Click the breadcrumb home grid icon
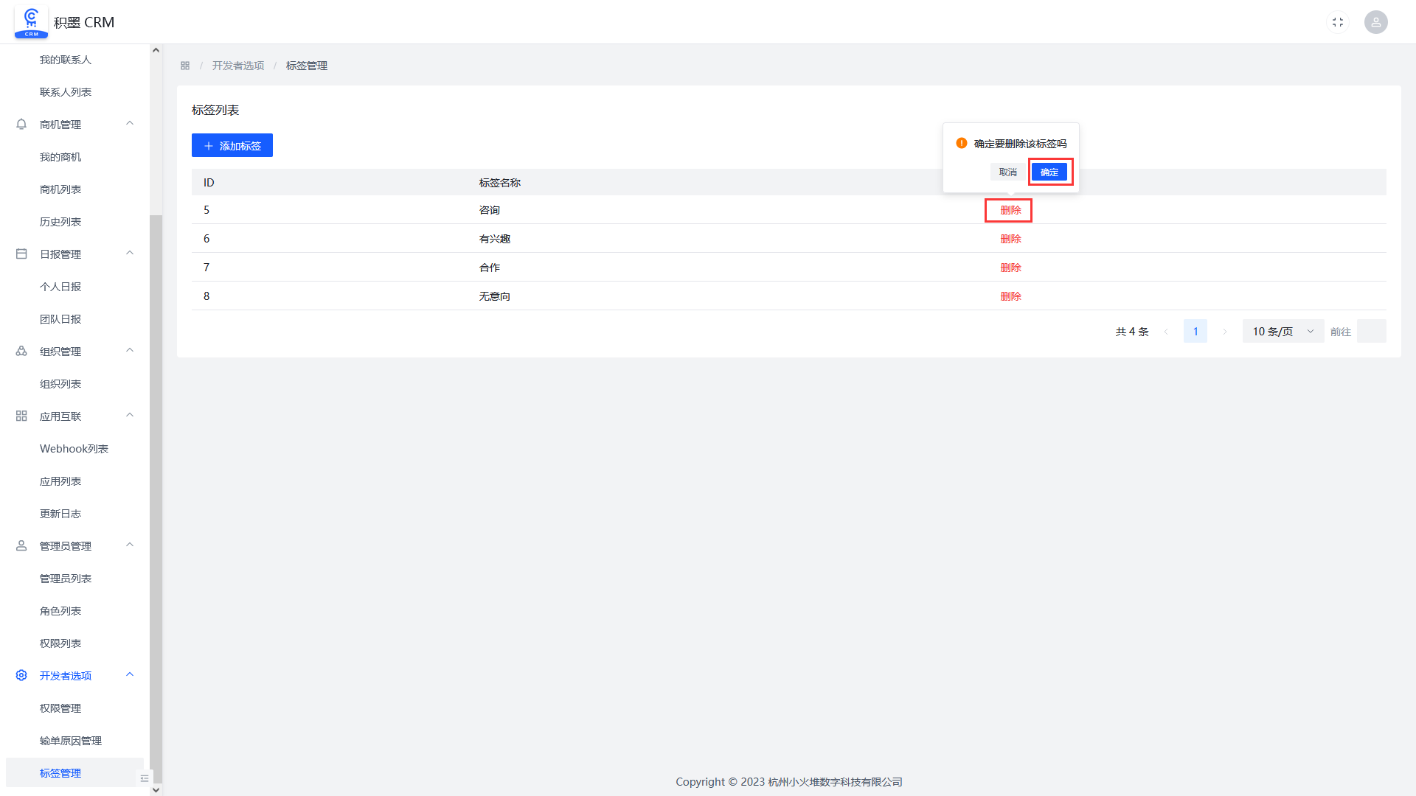The image size is (1416, 796). (x=185, y=66)
